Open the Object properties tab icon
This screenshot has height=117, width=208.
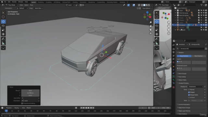tap(174, 66)
